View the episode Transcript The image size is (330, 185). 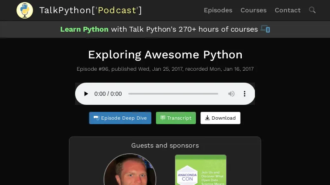pyautogui.click(x=176, y=118)
